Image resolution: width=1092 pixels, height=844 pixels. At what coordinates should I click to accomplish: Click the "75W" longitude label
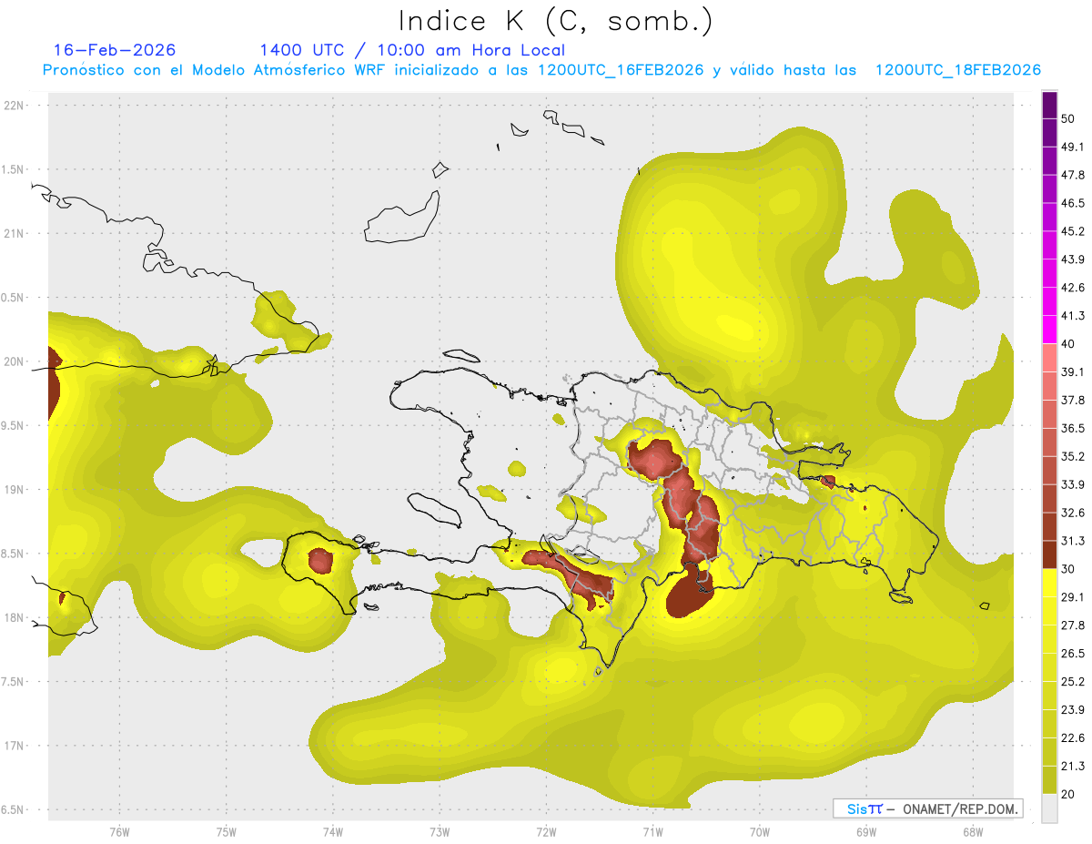click(x=226, y=831)
